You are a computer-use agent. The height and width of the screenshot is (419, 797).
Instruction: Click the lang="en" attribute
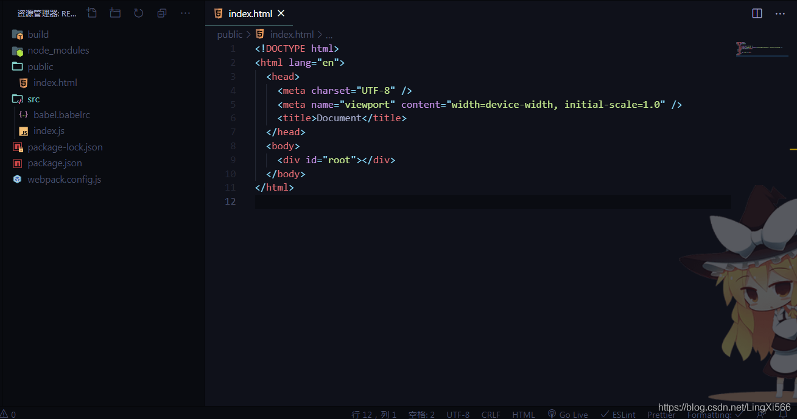(x=314, y=63)
